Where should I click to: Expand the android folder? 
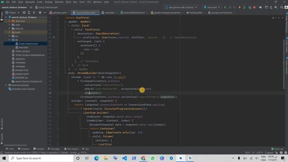pyautogui.click(x=9, y=28)
